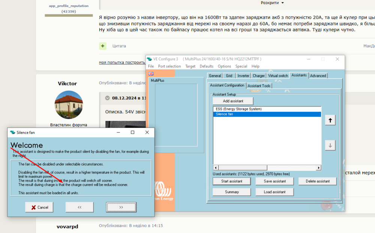Go back with the << button
375x233 pixels.
79,207
